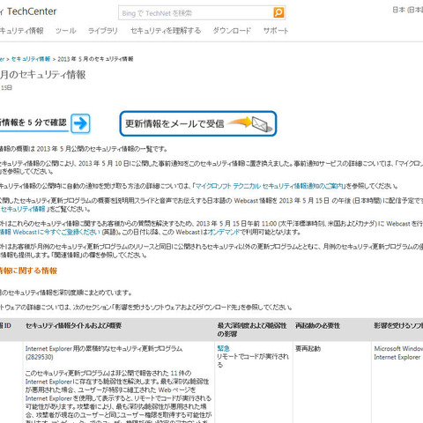Image resolution: width=423 pixels, height=423 pixels.
Task: Click the 最大深刻度および脆弱性の影響 column header
Action: pyautogui.click(x=252, y=330)
